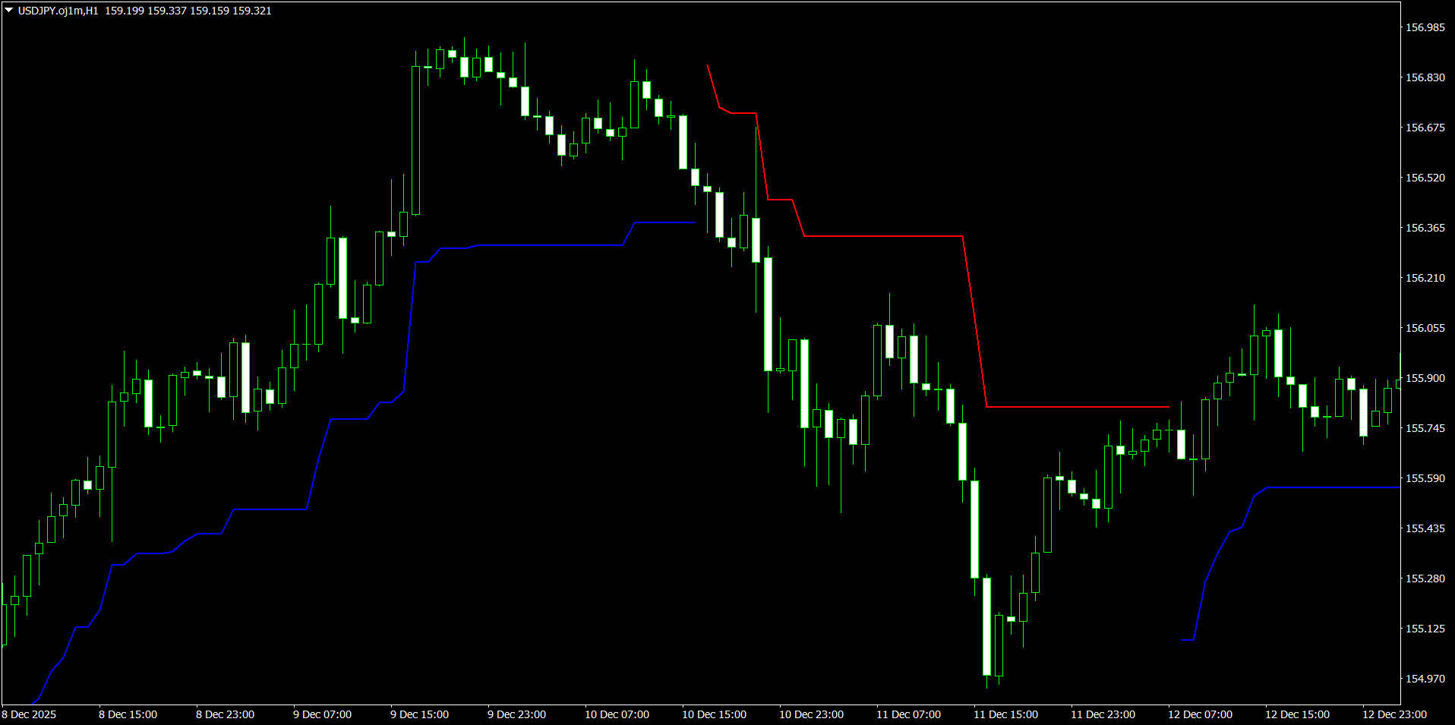Click price label 154.970 on the scale
This screenshot has height=725, width=1455.
[x=1425, y=679]
